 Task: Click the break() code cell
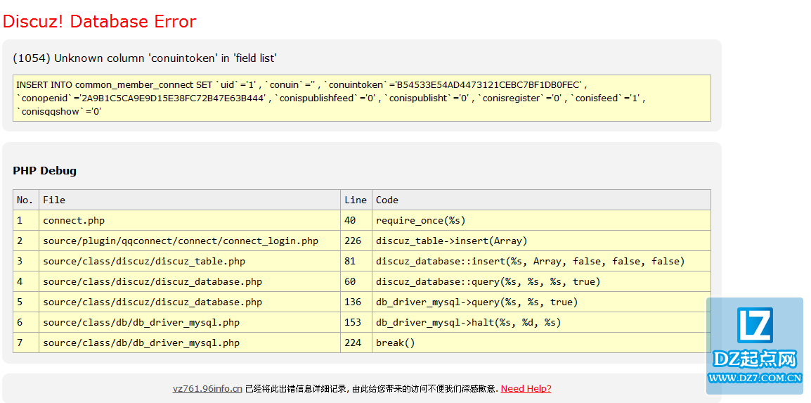(x=396, y=343)
